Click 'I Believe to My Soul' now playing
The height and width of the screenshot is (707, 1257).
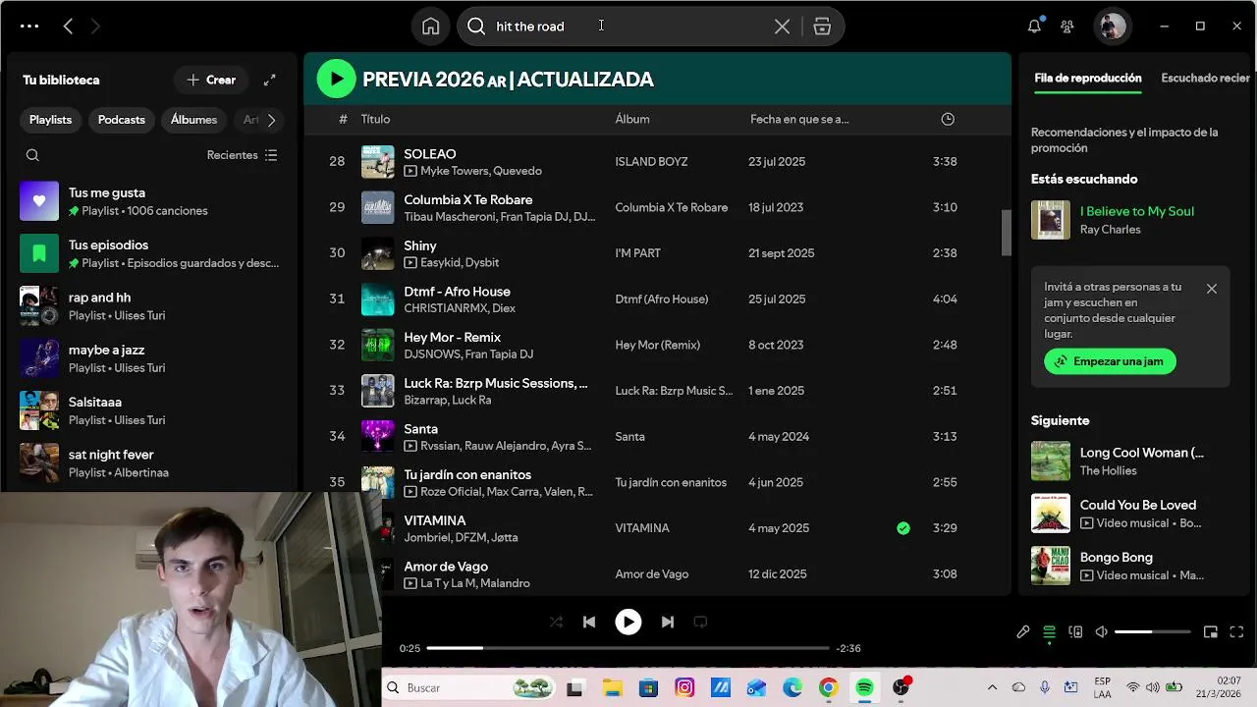(1137, 211)
